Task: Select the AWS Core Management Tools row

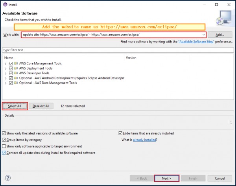Action: click(41, 63)
